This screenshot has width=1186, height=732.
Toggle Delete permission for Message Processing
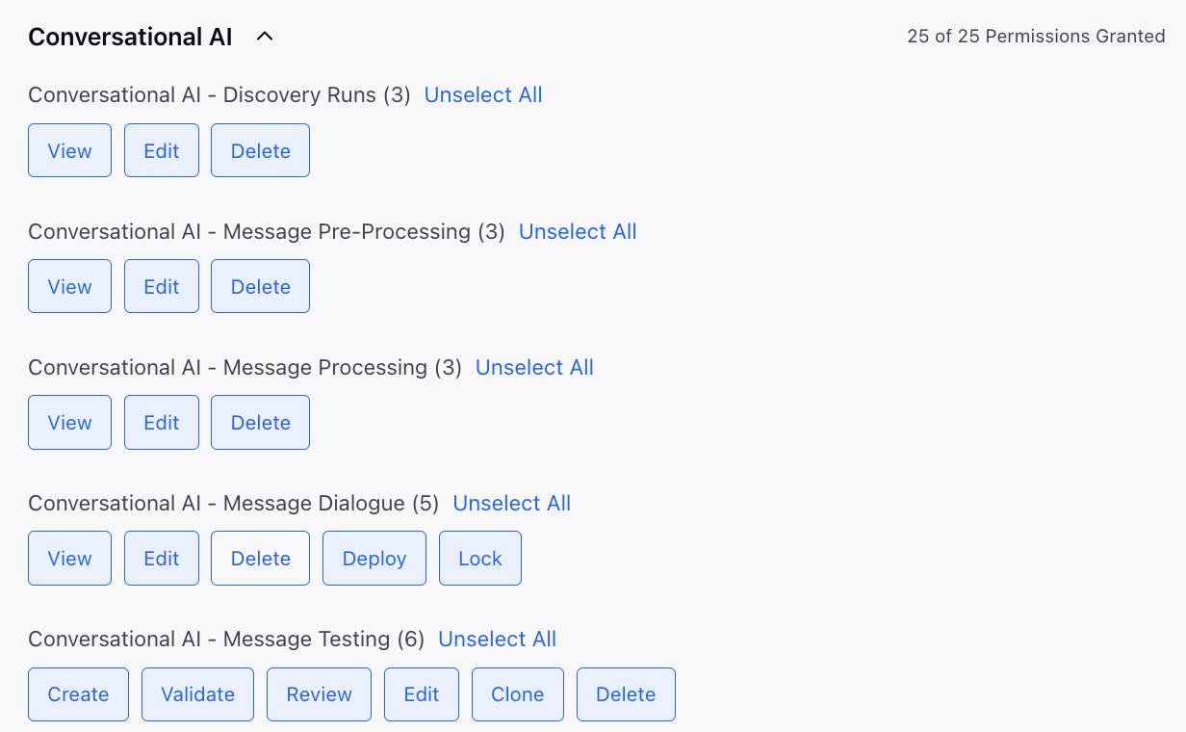[x=261, y=422]
